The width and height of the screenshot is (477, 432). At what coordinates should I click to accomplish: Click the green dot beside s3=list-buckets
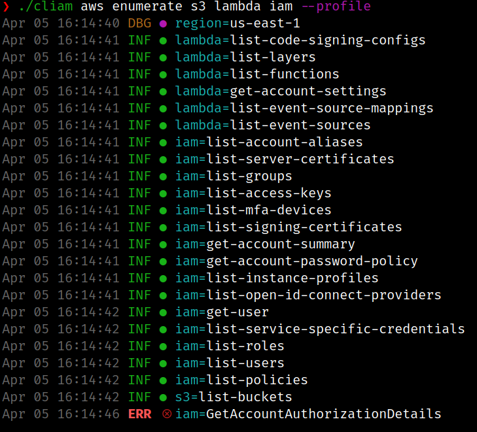163,397
